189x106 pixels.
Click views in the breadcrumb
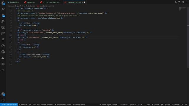[x=23, y=6]
